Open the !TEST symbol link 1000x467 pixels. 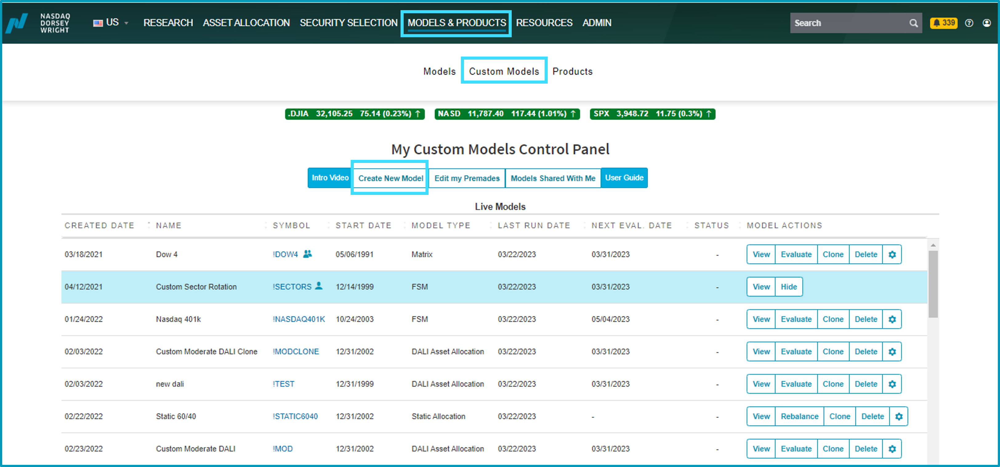pyautogui.click(x=283, y=384)
